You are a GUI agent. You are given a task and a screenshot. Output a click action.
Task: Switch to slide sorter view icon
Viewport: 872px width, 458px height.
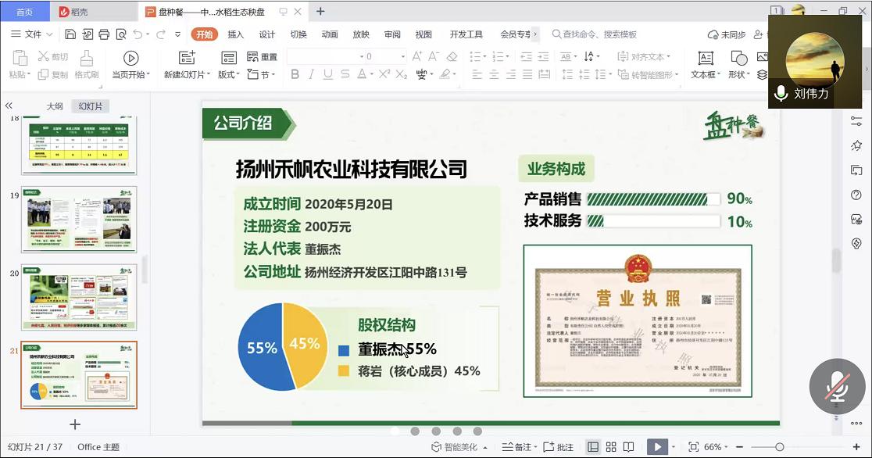coord(610,447)
